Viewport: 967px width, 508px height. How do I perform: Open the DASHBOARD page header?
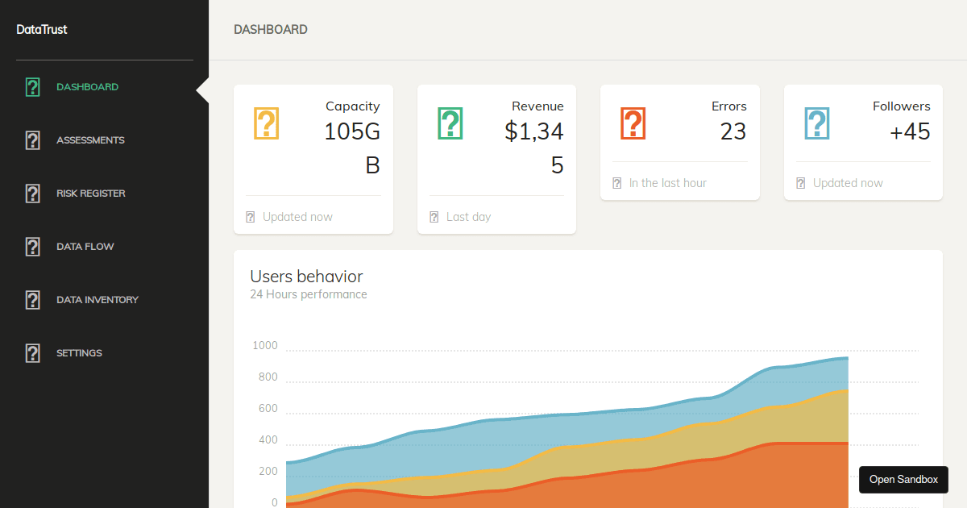tap(270, 29)
